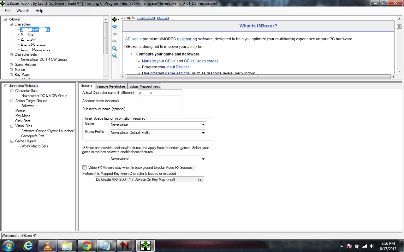Zoom out on the help page

(115, 56)
